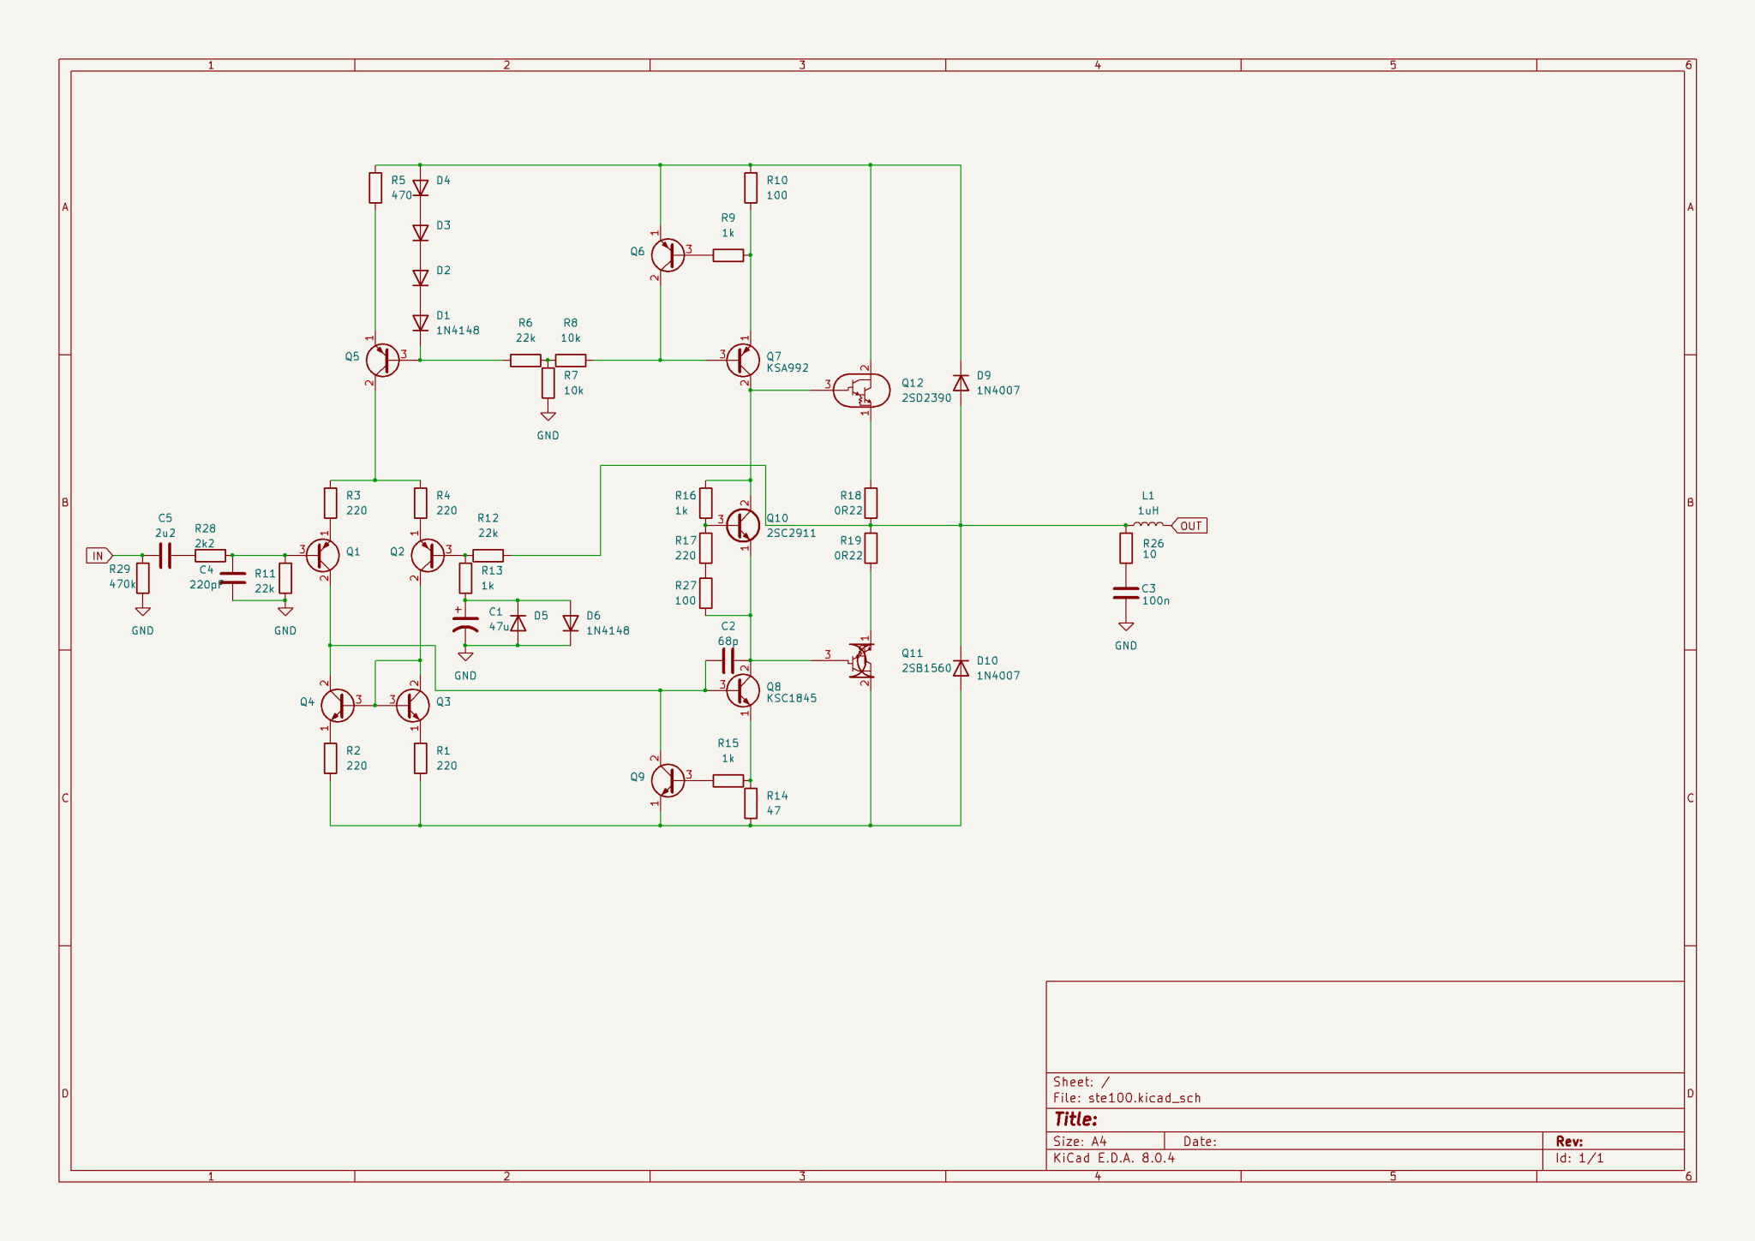Select the C5 2u2 capacitor symbol
Image resolution: width=1755 pixels, height=1241 pixels.
[165, 556]
